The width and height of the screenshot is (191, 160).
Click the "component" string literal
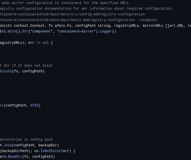tap(41, 31)
